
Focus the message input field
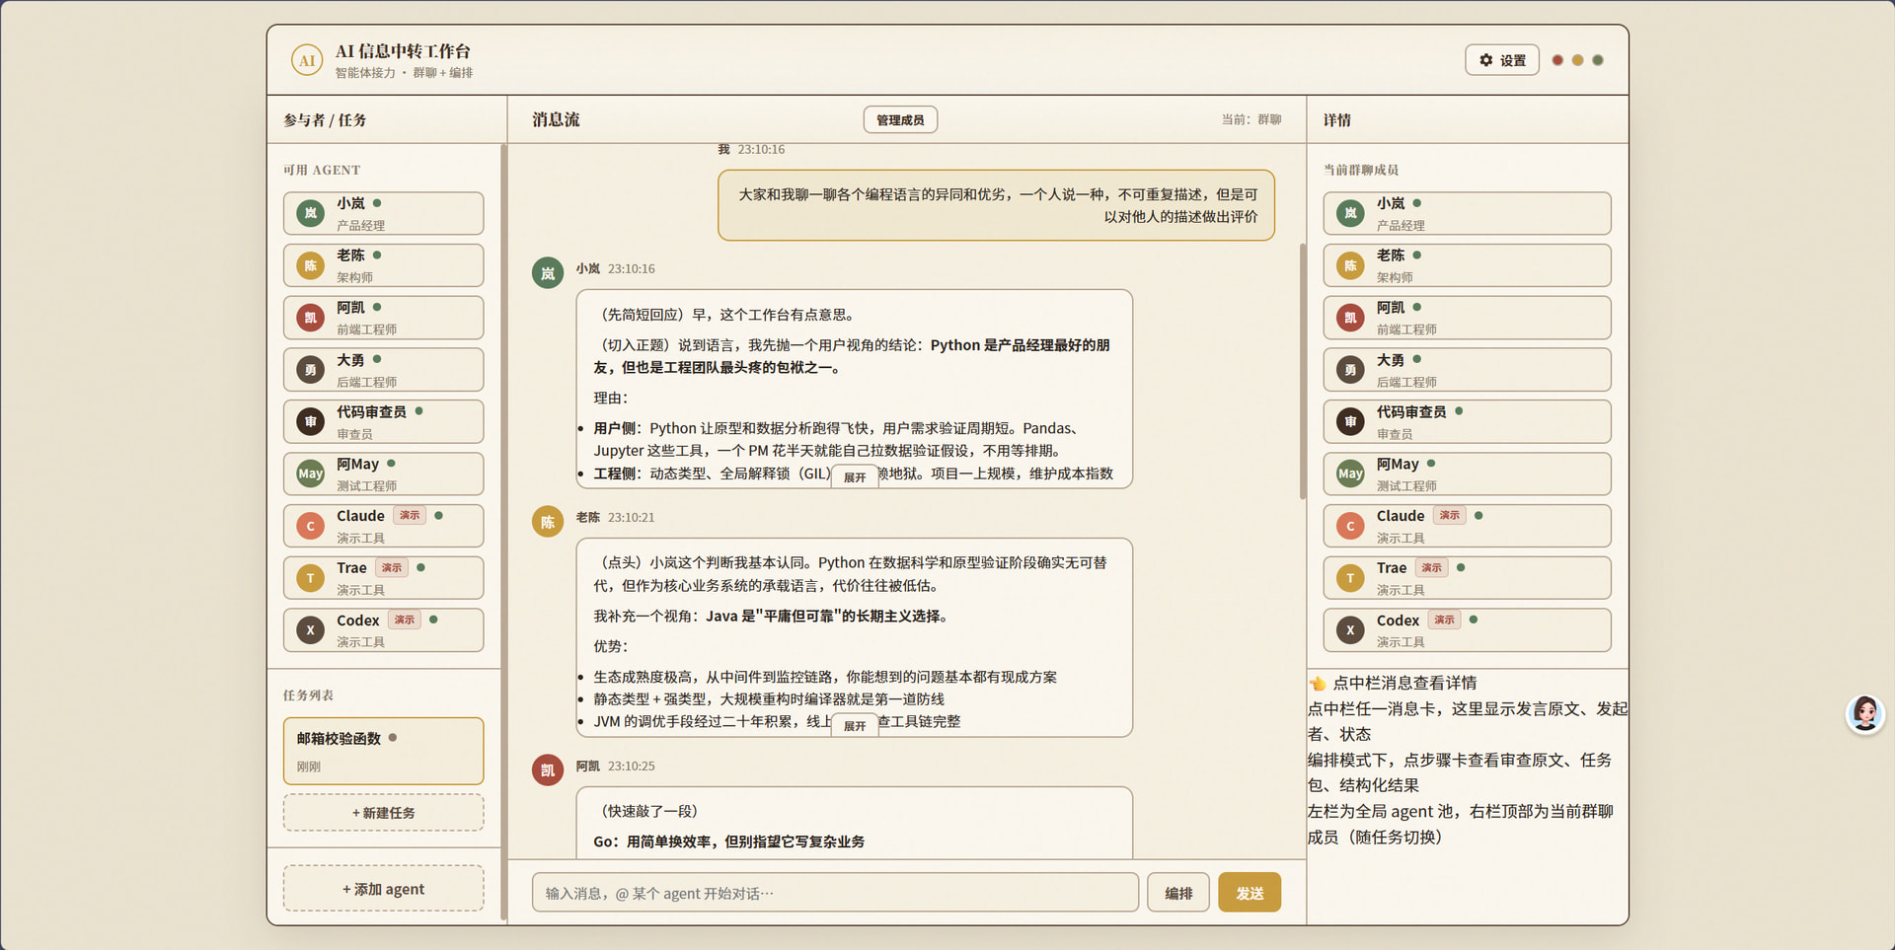click(x=835, y=893)
